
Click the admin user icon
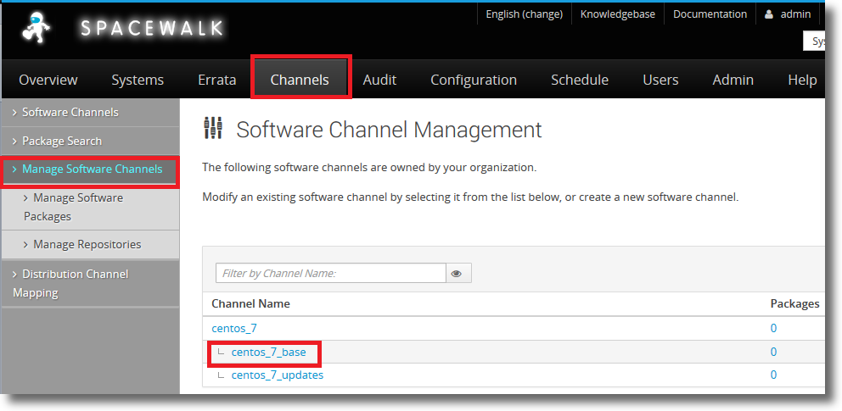(769, 14)
